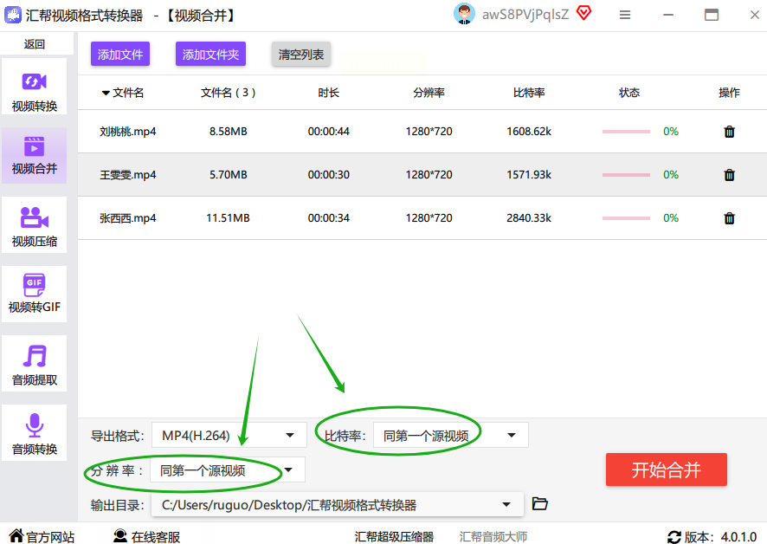Click the 添加文件 add file button
This screenshot has height=544, width=767.
(x=119, y=55)
